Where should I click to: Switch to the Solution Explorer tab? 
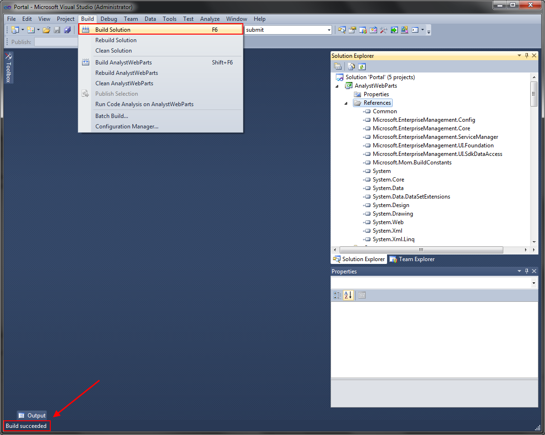tap(359, 259)
